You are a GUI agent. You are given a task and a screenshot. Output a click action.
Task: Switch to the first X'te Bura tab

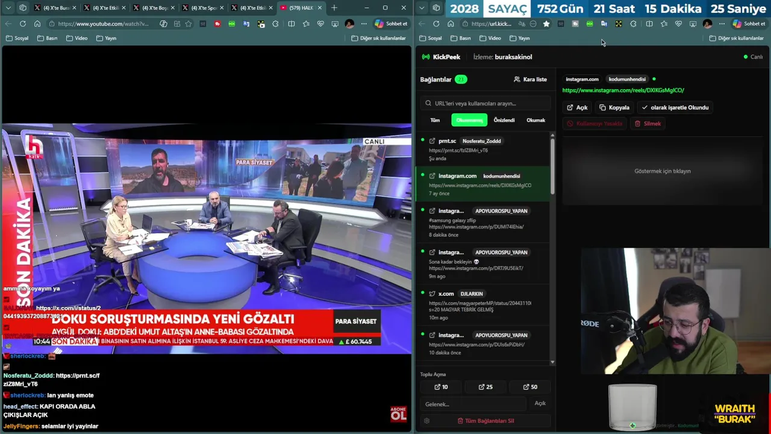pos(55,8)
